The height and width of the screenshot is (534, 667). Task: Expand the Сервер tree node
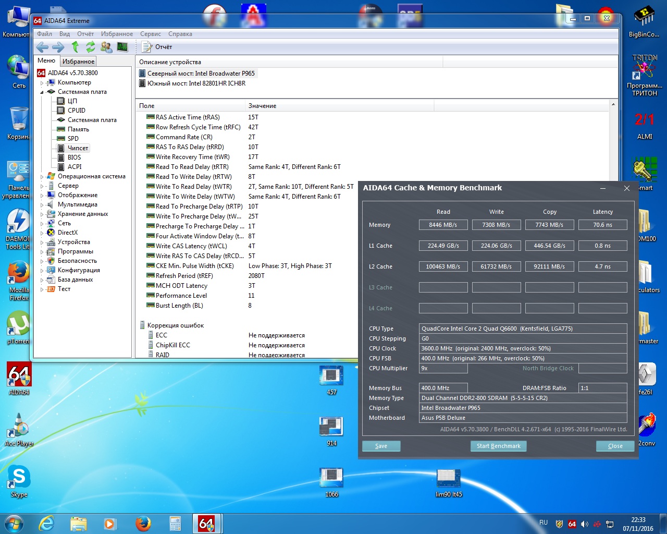(x=42, y=186)
